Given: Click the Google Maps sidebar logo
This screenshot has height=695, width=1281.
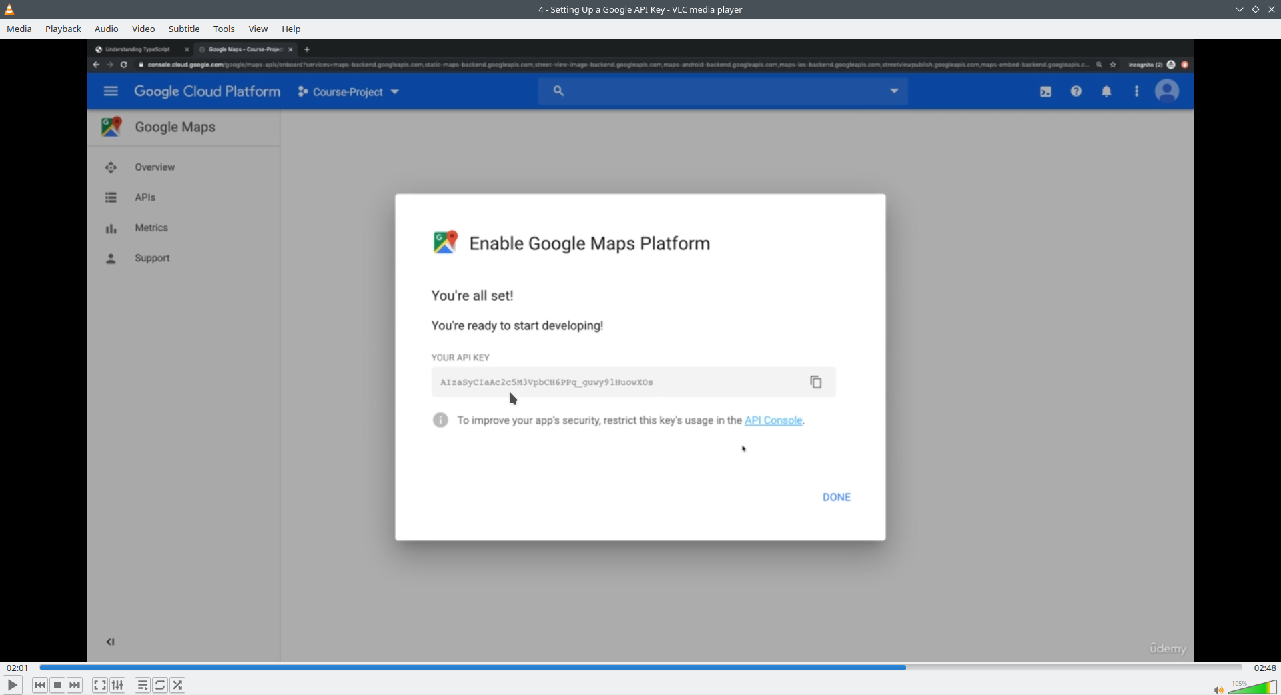Looking at the screenshot, I should pyautogui.click(x=111, y=127).
